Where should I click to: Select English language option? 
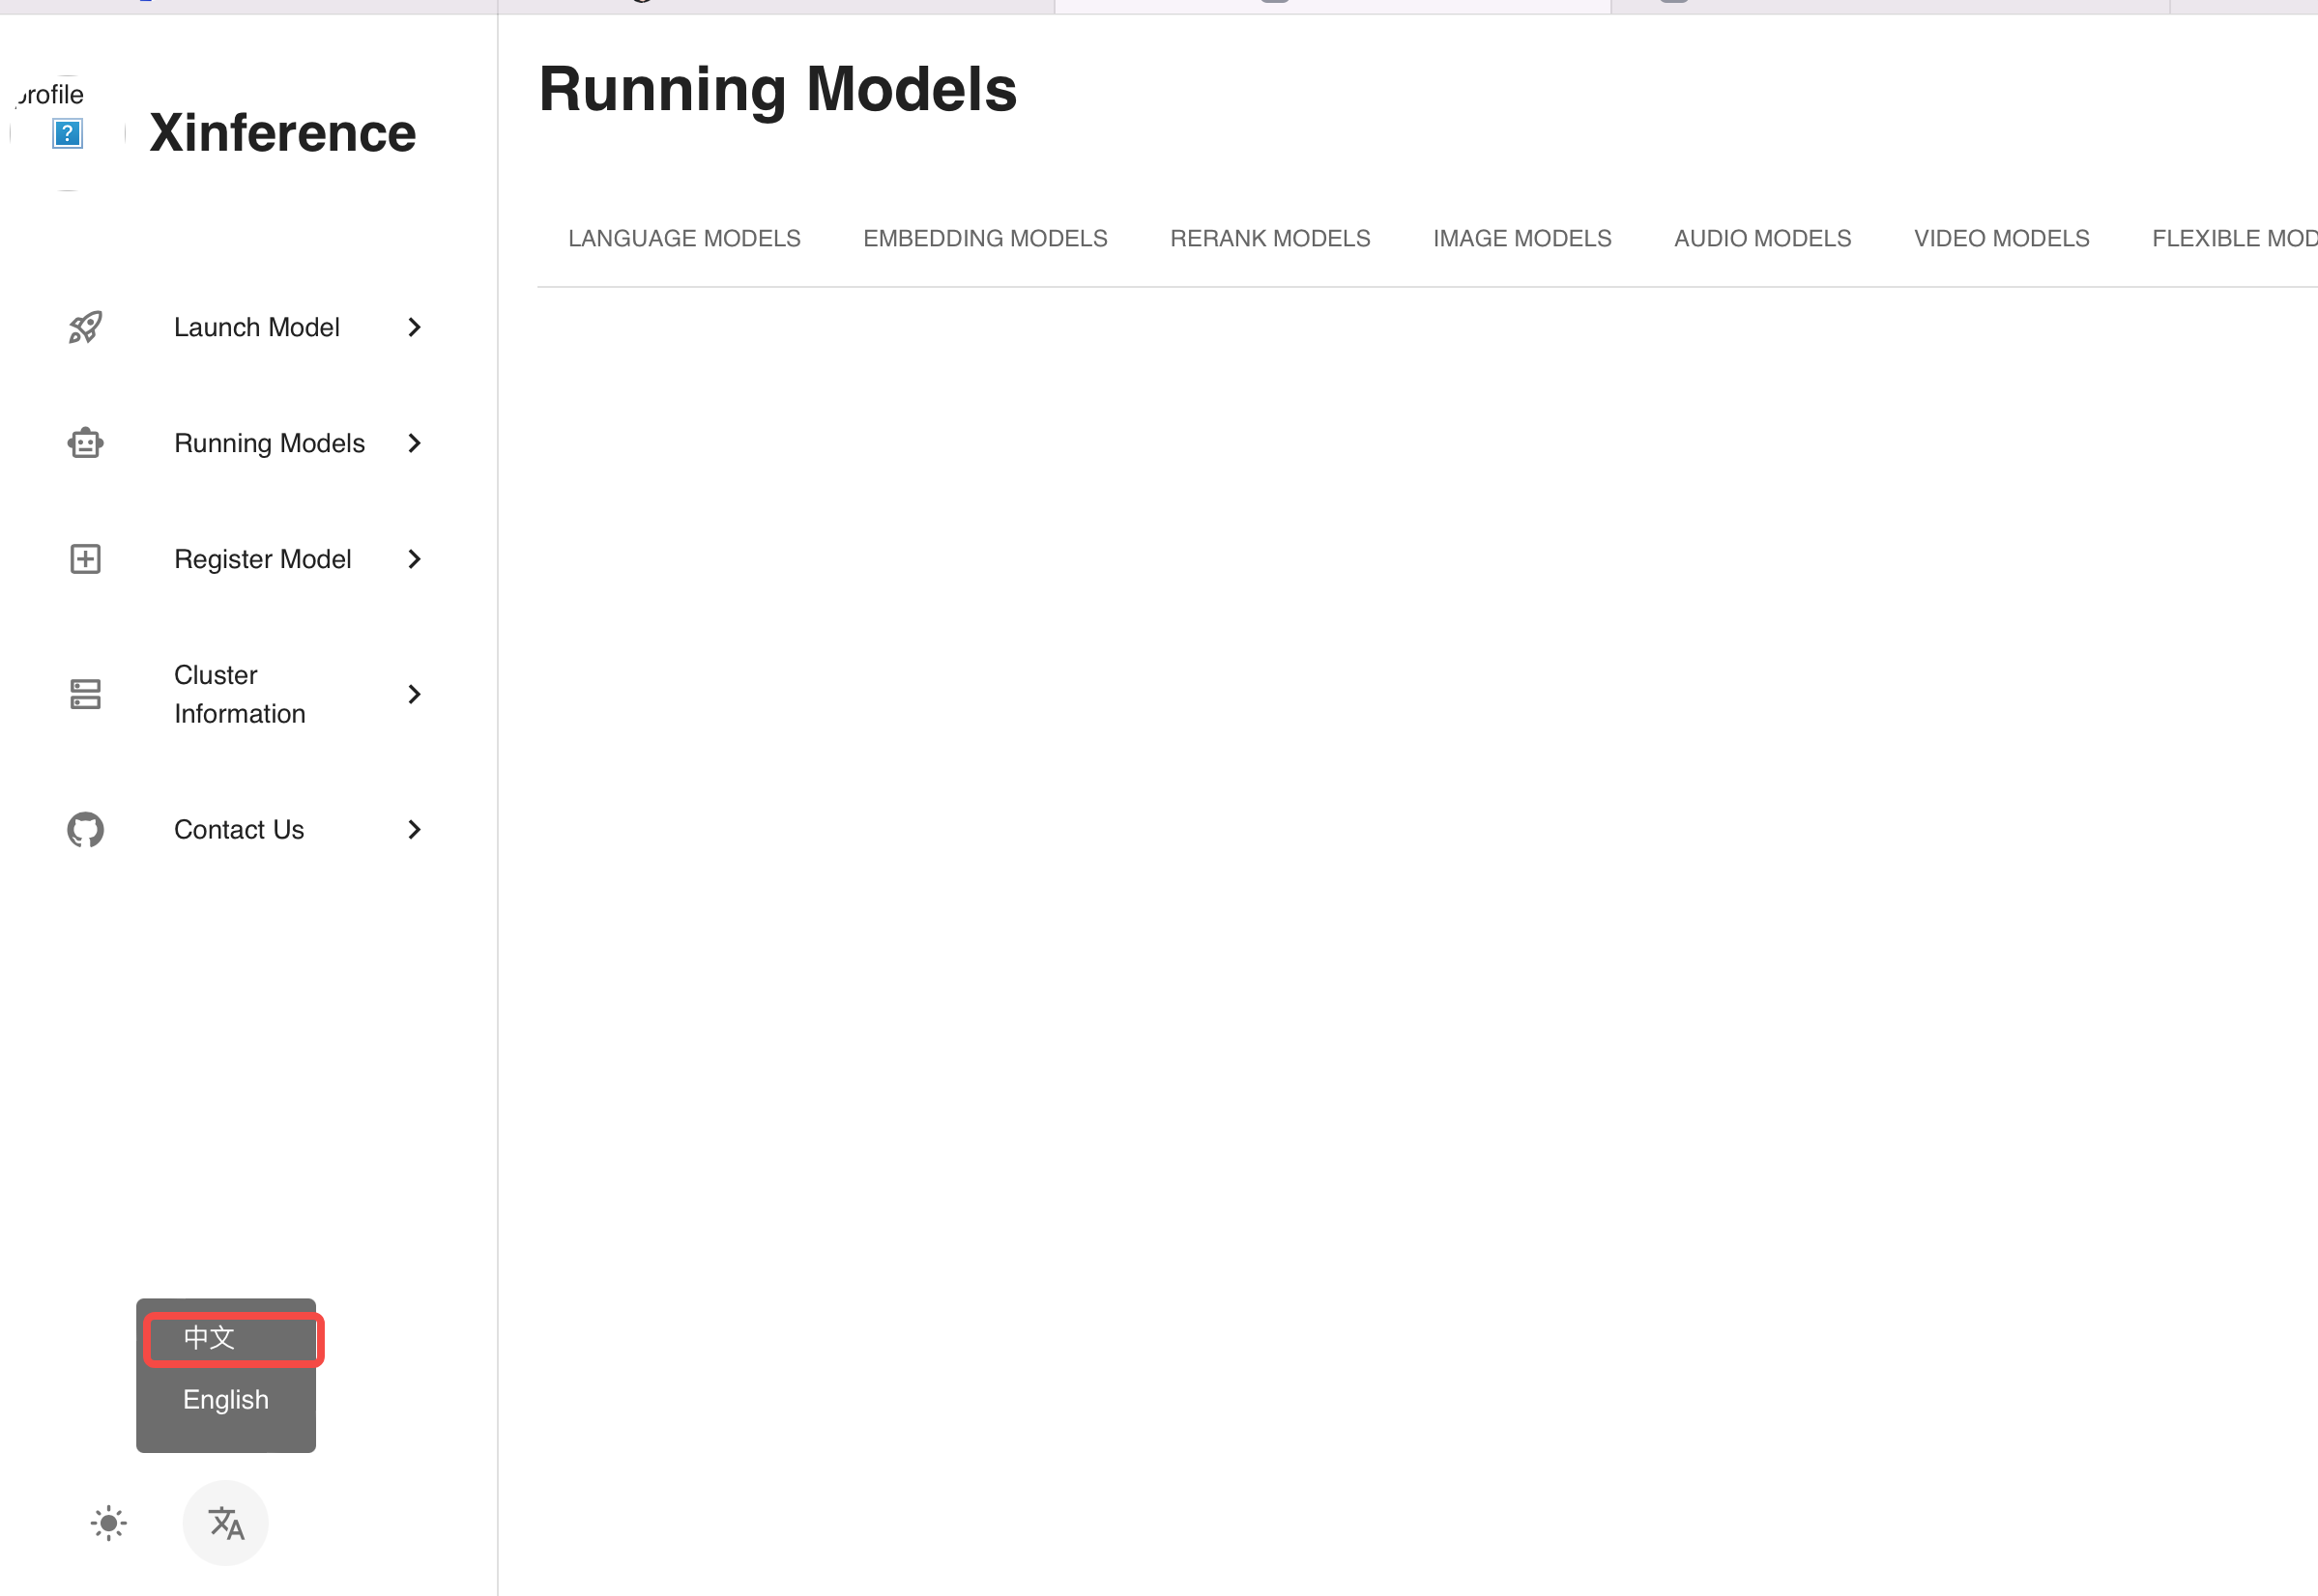[226, 1399]
